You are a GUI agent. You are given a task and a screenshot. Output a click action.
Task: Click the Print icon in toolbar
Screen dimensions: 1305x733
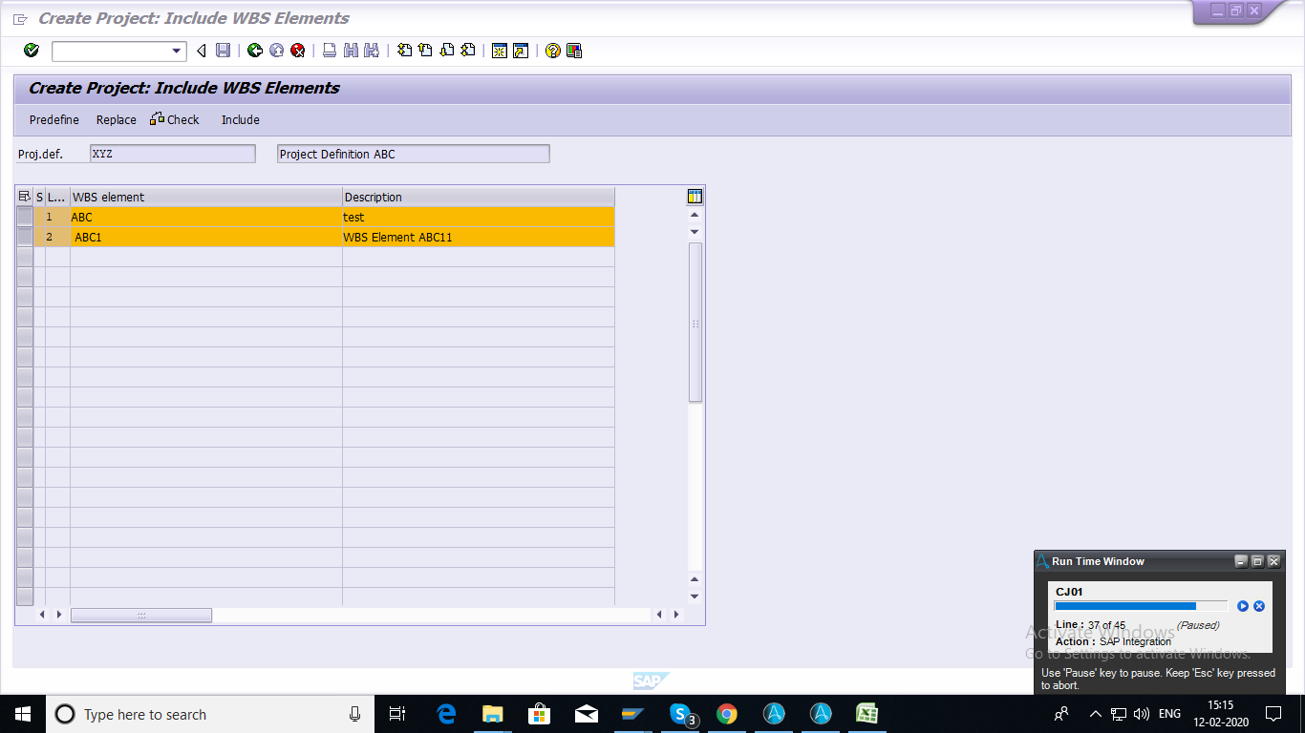coord(330,51)
